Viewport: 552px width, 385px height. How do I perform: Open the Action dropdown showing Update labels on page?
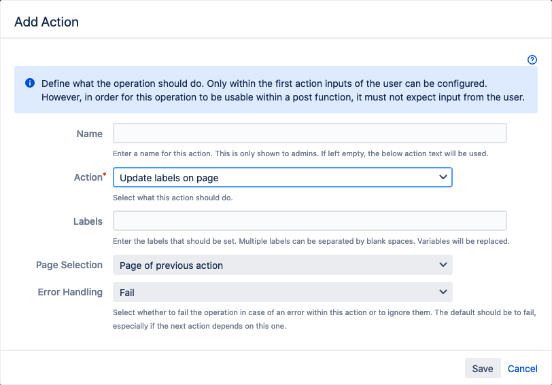(x=282, y=177)
